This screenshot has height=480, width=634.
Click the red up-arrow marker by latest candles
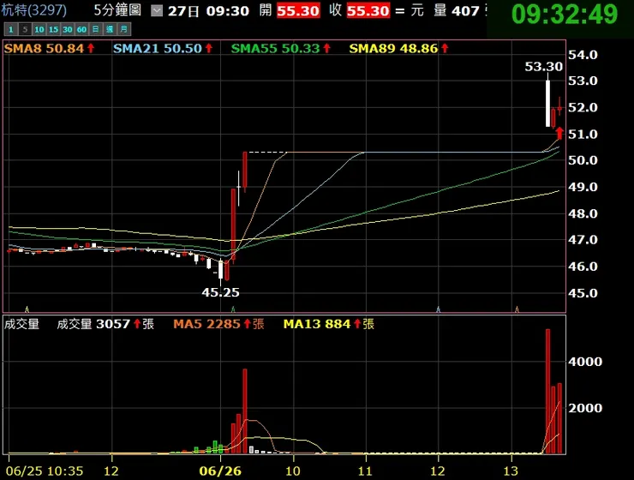(559, 133)
